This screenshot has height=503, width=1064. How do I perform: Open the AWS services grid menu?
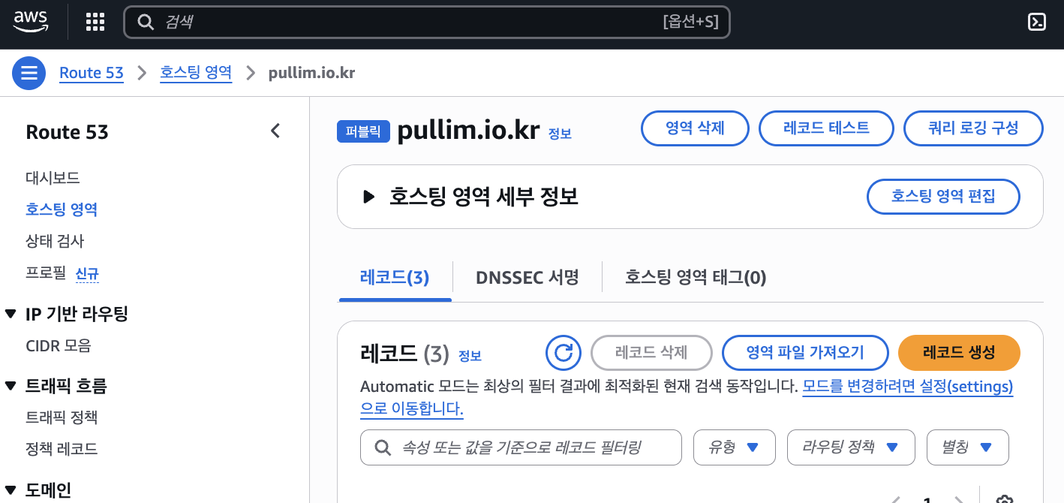95,23
